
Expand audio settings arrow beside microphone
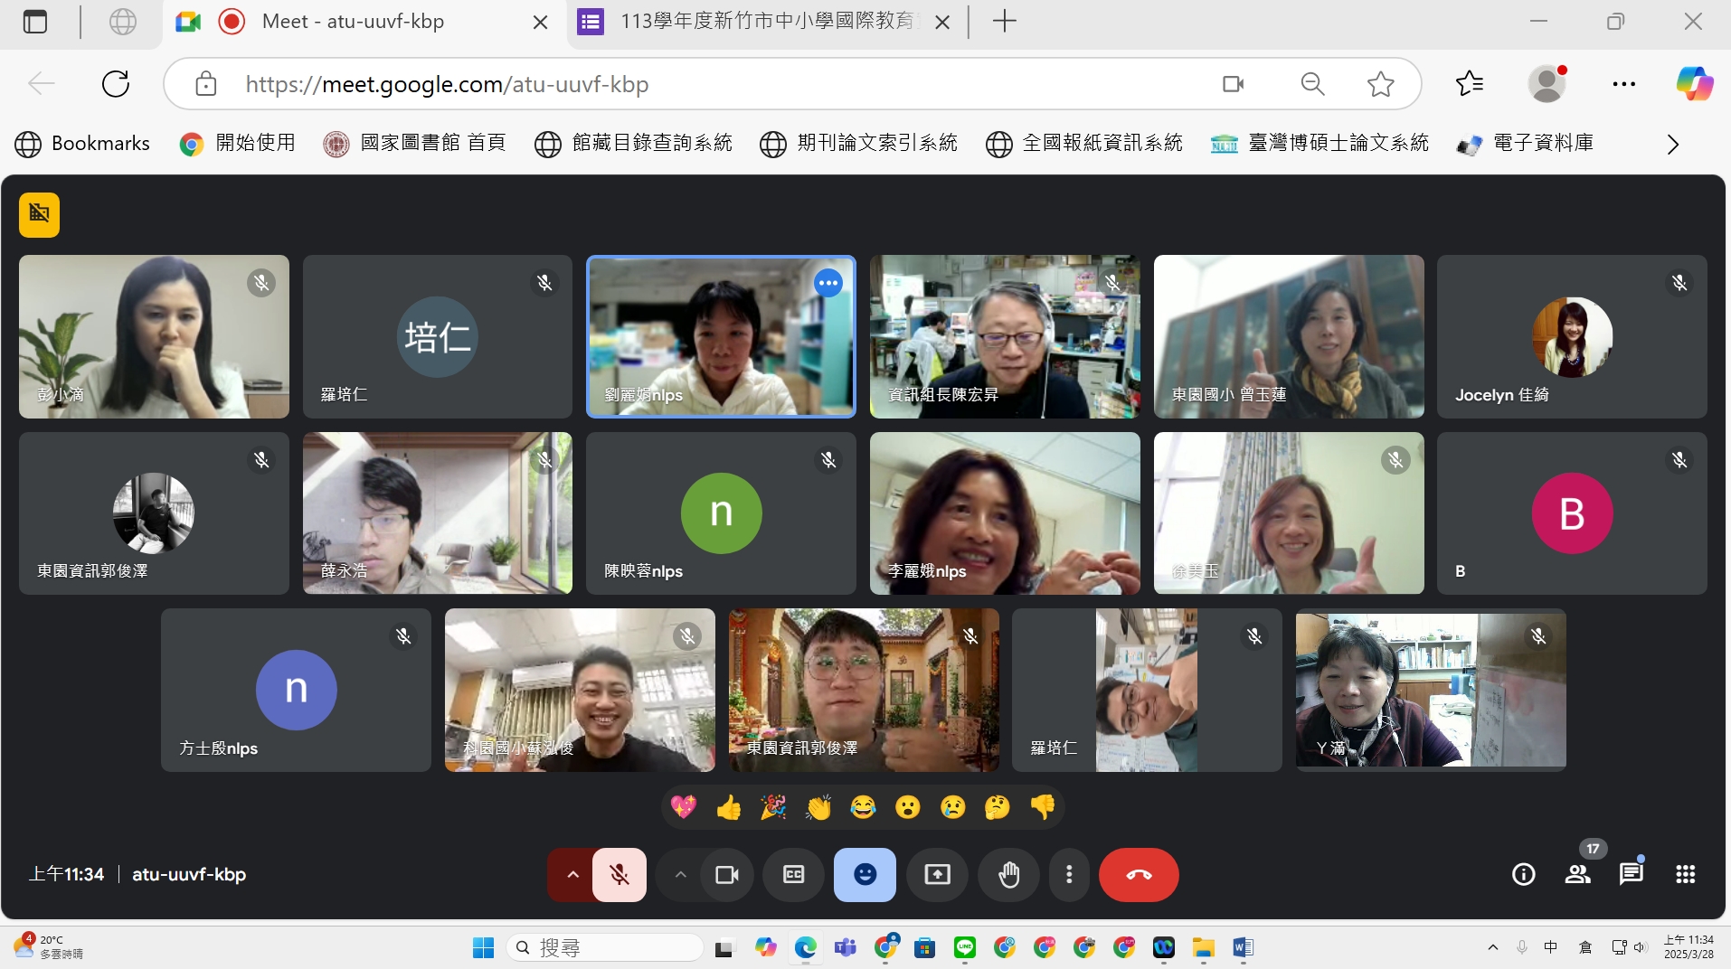point(572,874)
